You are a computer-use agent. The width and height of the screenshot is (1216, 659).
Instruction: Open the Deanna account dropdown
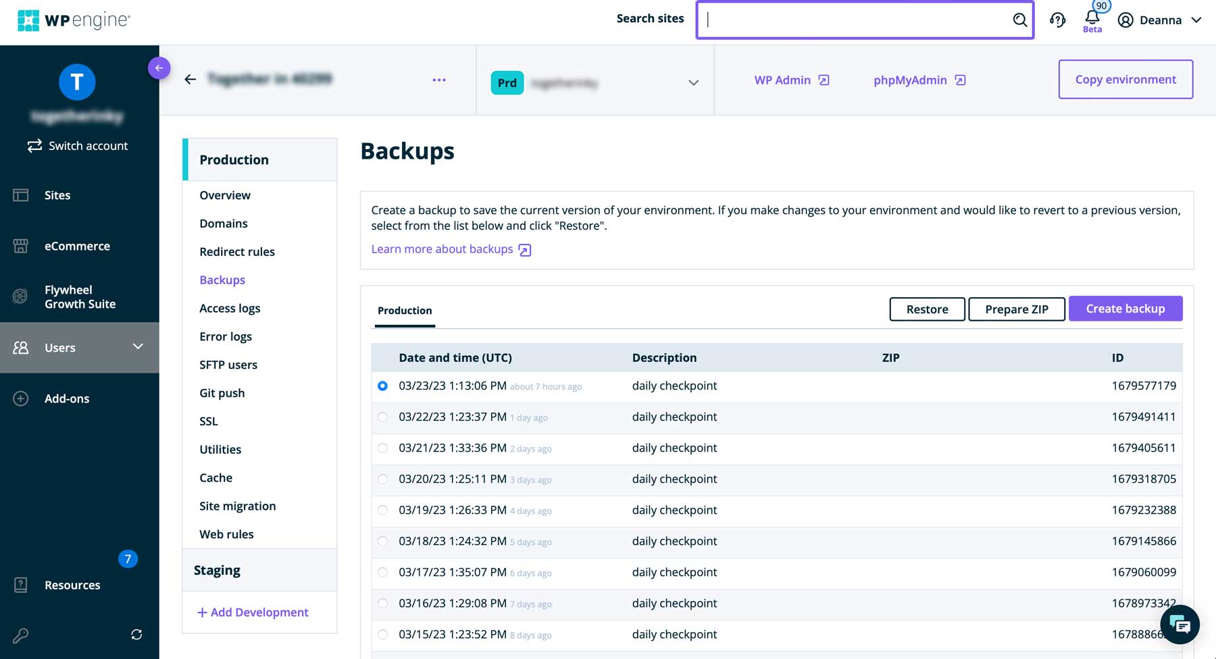[x=1159, y=20]
